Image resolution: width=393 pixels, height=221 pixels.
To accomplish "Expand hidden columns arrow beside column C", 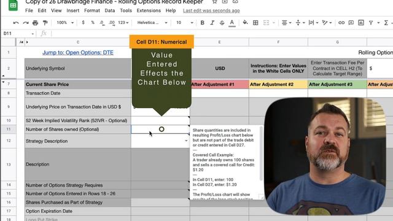I will [27, 42].
